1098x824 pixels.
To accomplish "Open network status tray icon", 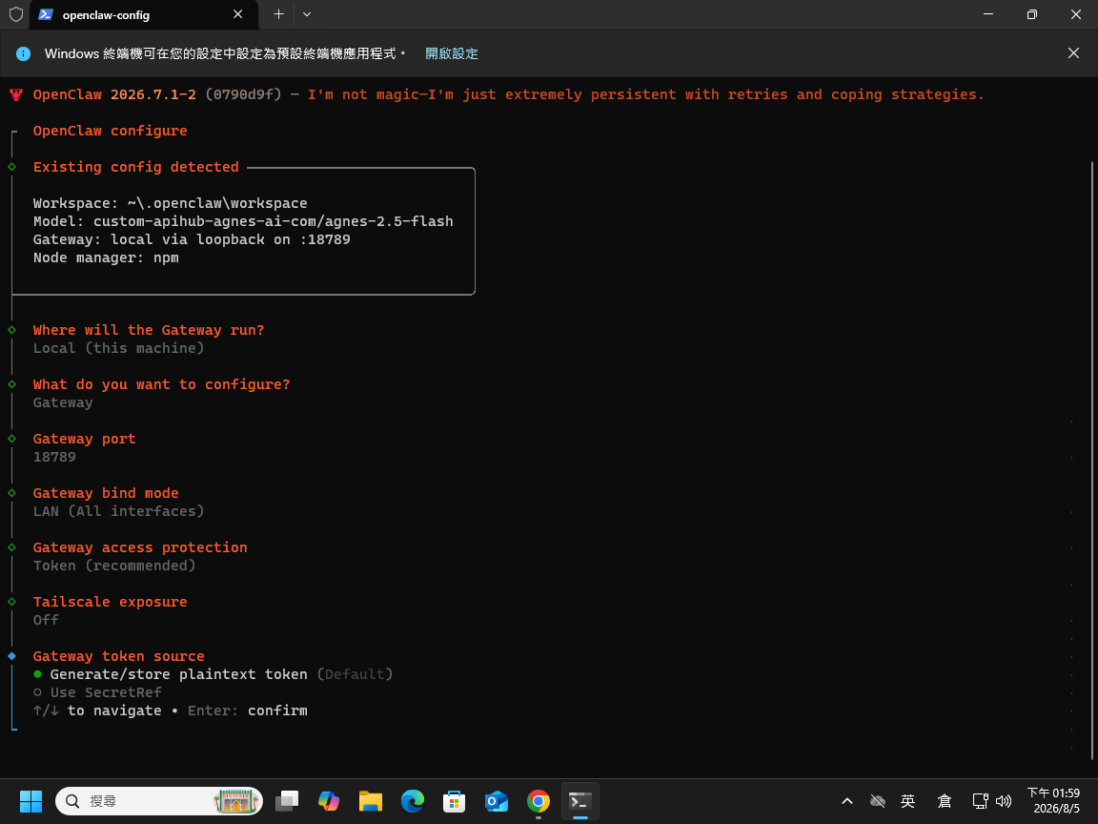I will click(x=981, y=801).
